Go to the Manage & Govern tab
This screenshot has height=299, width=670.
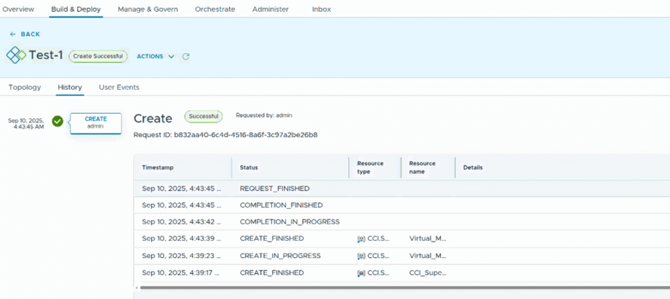(x=149, y=9)
